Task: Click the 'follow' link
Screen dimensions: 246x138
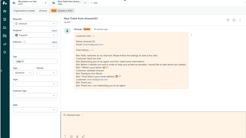Action: coord(54,42)
